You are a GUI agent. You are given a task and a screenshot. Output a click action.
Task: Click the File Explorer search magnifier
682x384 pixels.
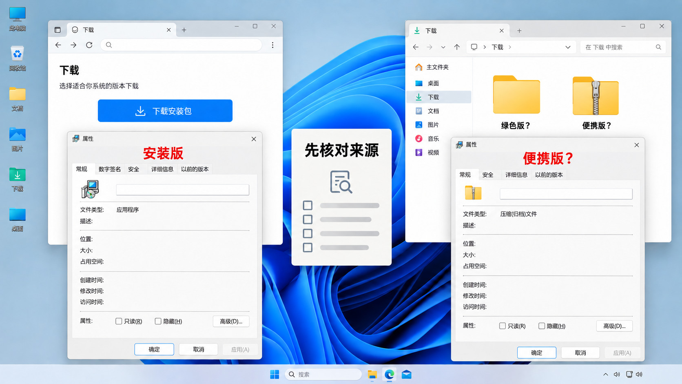658,47
